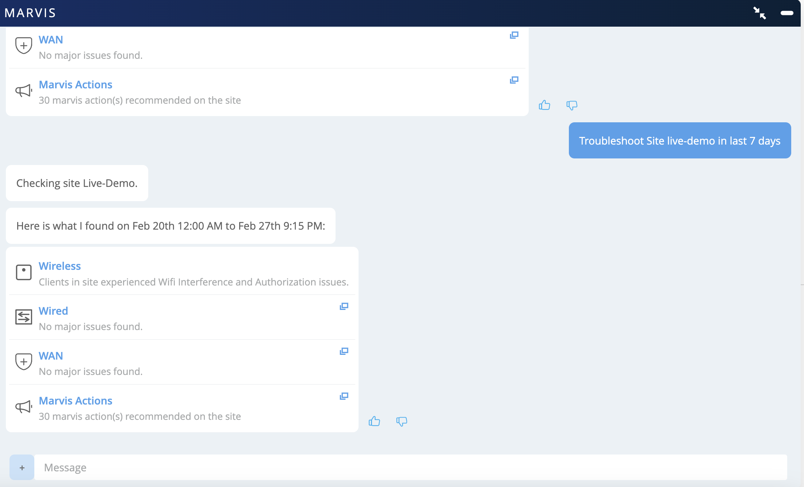Open the Wired link

click(x=53, y=311)
